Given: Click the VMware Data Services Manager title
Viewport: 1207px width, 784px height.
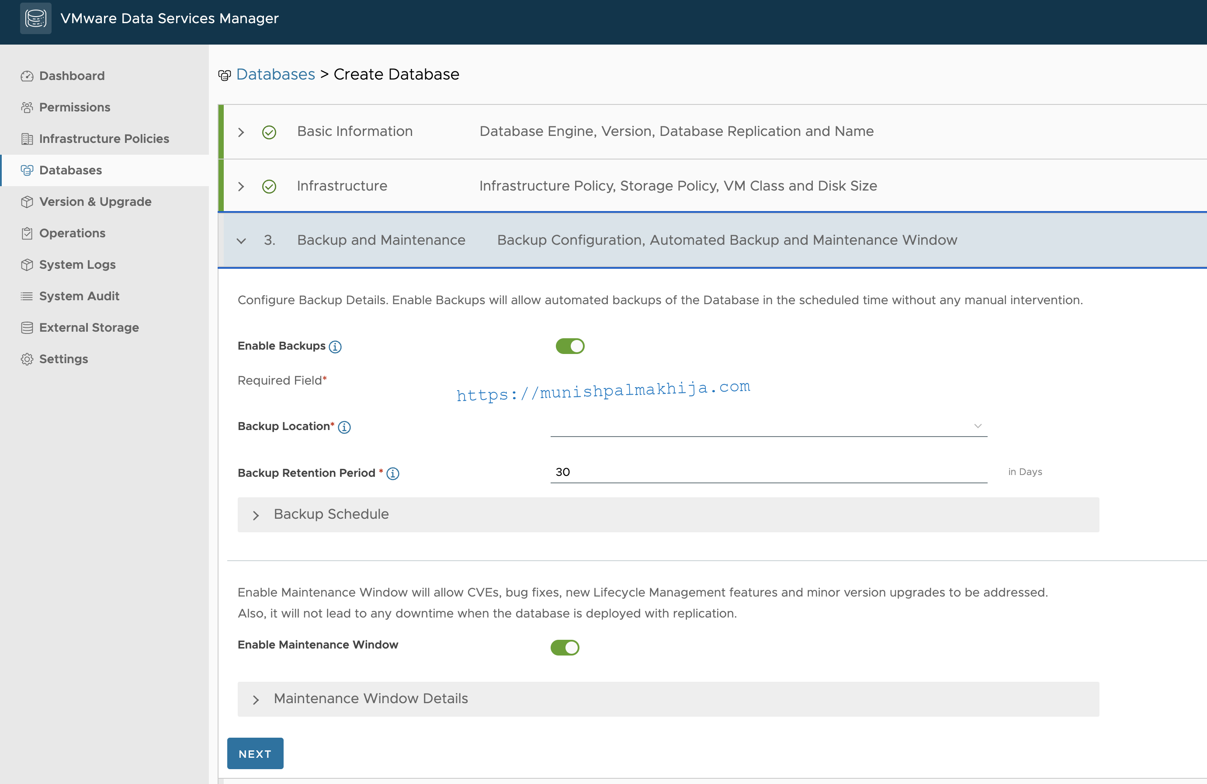Looking at the screenshot, I should tap(170, 18).
